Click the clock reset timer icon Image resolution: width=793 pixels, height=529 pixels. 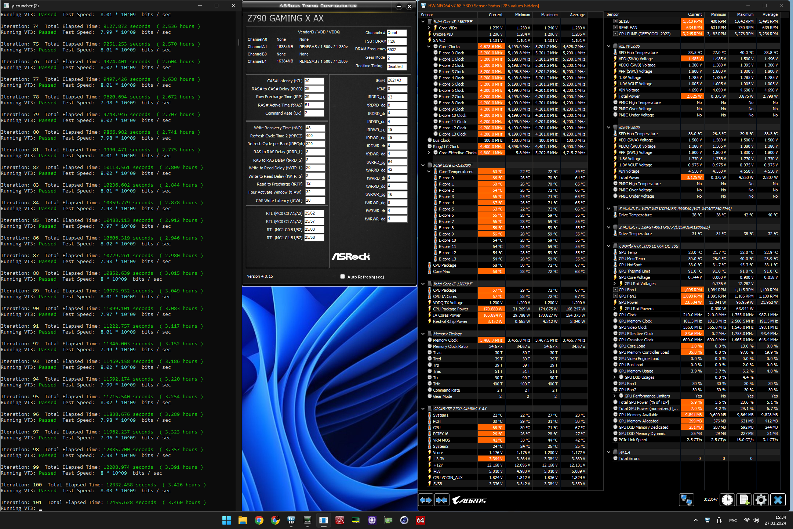point(727,500)
